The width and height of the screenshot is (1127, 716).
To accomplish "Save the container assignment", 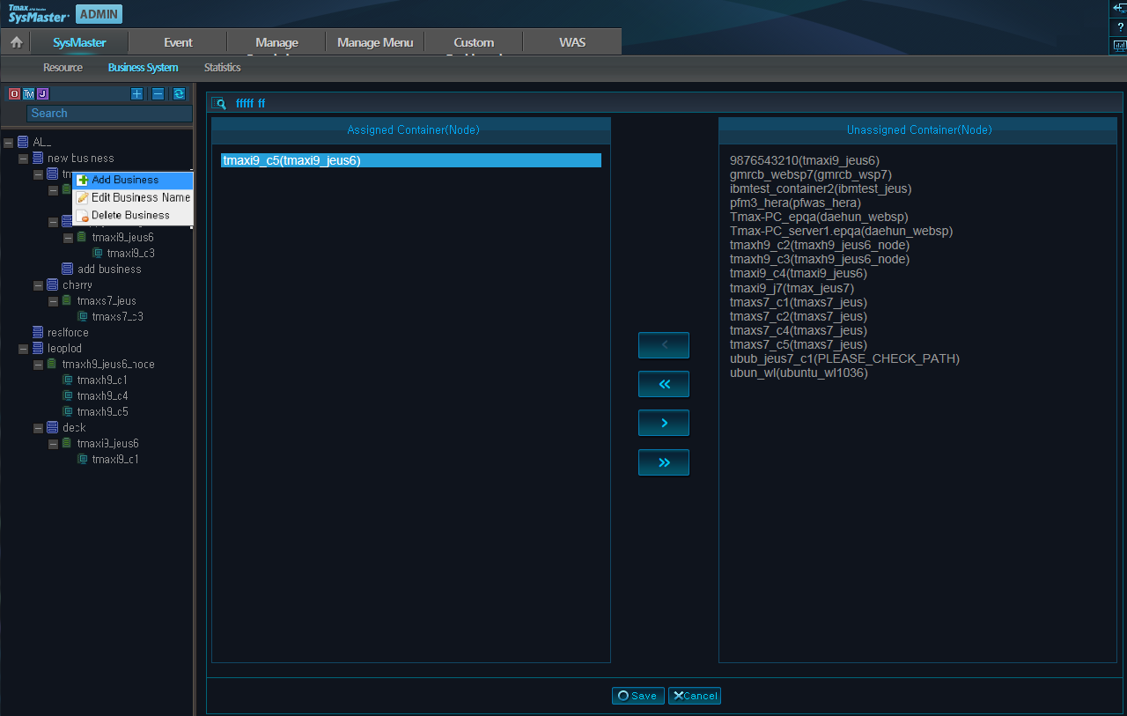I will click(x=638, y=696).
